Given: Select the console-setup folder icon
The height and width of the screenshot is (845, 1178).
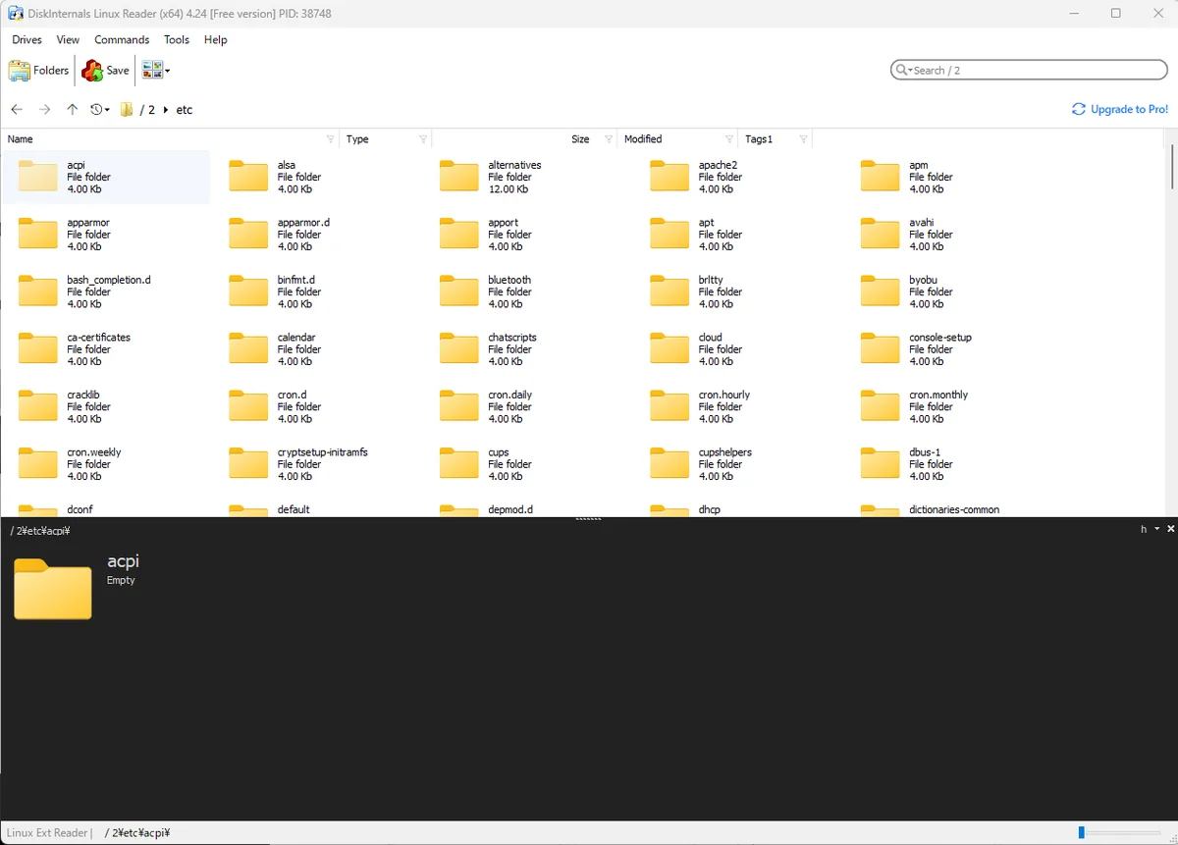Looking at the screenshot, I should (880, 348).
